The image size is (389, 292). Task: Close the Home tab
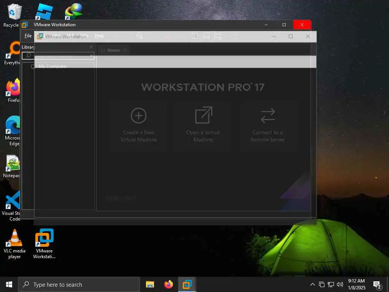(x=125, y=50)
